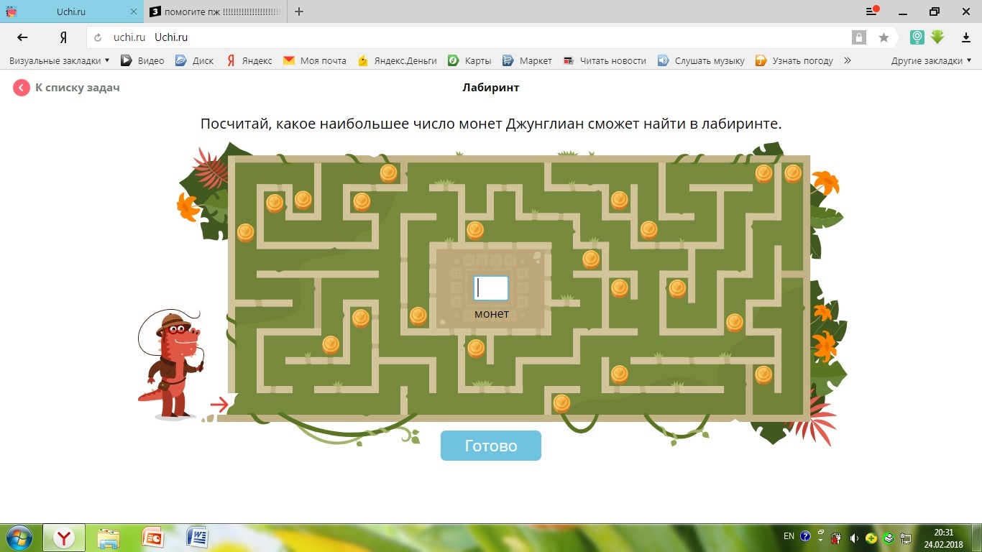Expand the Визуальные закладки dropdown
Image resolution: width=982 pixels, height=552 pixels.
click(60, 61)
